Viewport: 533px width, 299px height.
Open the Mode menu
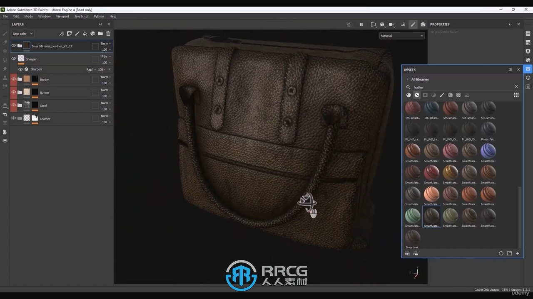[28, 16]
